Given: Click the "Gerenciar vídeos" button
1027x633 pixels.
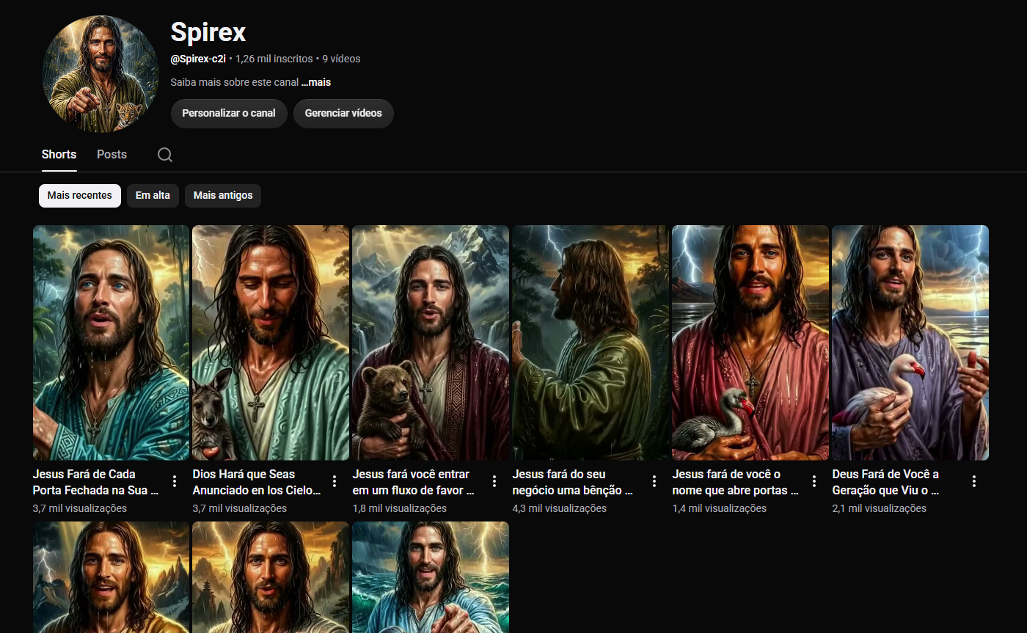Looking at the screenshot, I should [x=343, y=114].
